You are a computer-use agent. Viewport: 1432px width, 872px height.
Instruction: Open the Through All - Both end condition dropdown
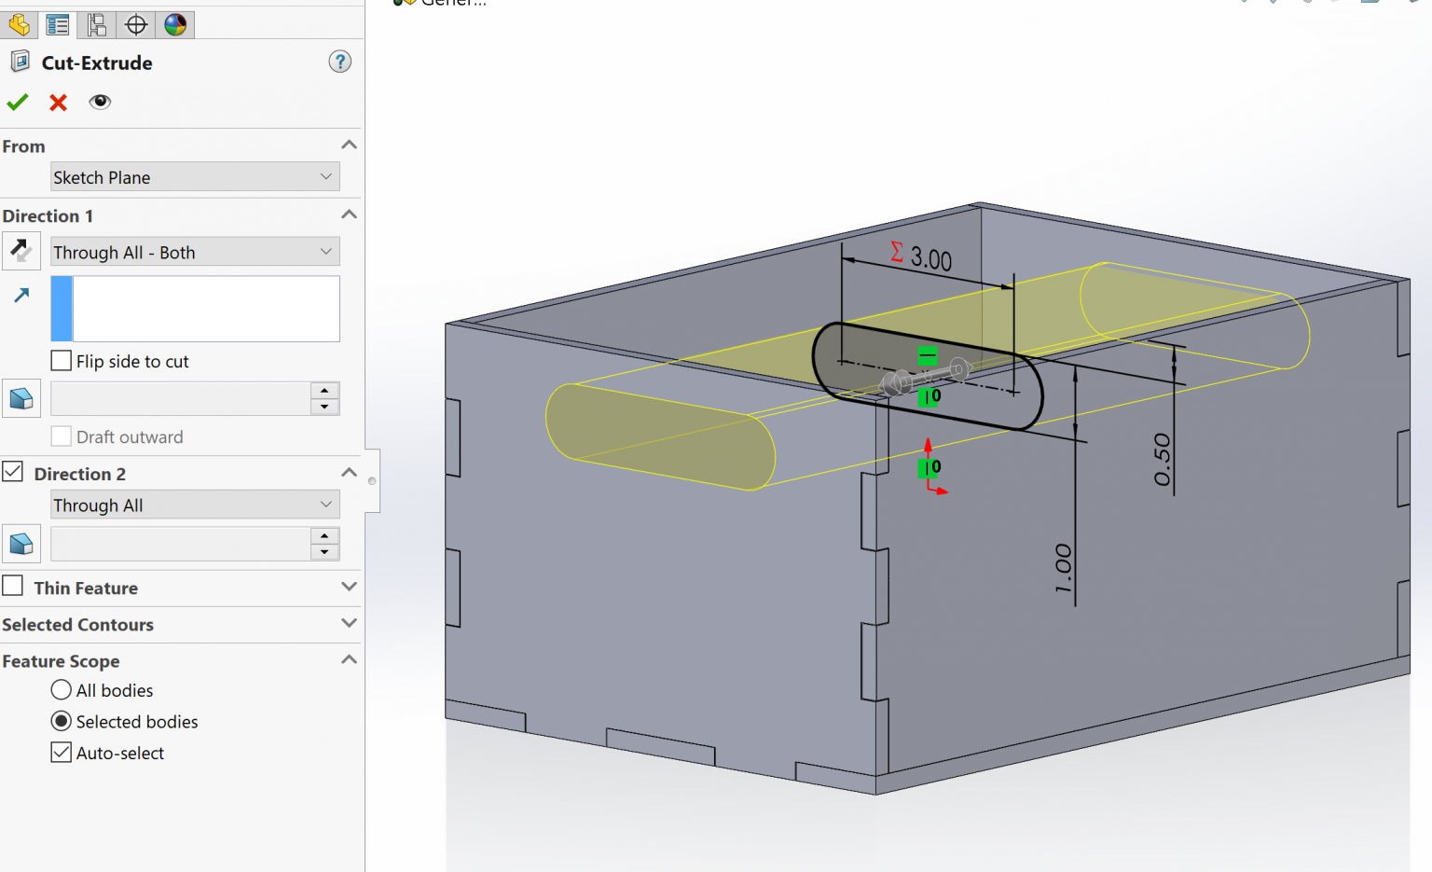tap(194, 252)
